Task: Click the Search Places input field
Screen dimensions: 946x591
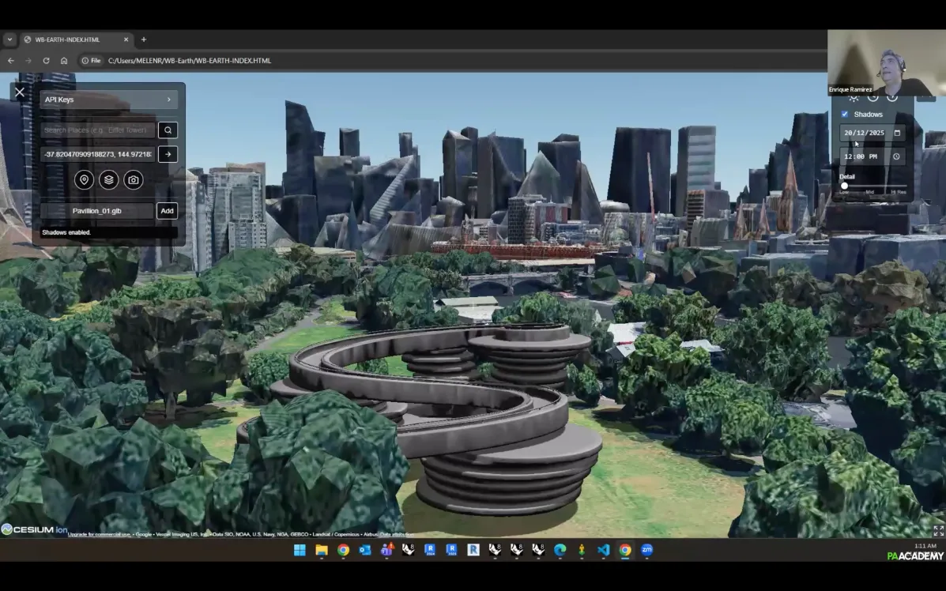Action: 97,130
